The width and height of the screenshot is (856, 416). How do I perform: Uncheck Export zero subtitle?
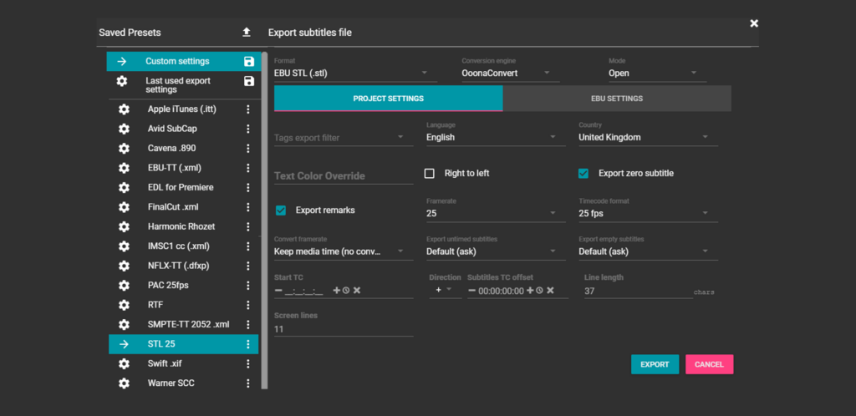(583, 174)
